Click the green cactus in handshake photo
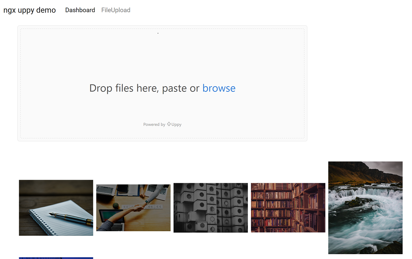This screenshot has height=259, width=412. pos(116,205)
